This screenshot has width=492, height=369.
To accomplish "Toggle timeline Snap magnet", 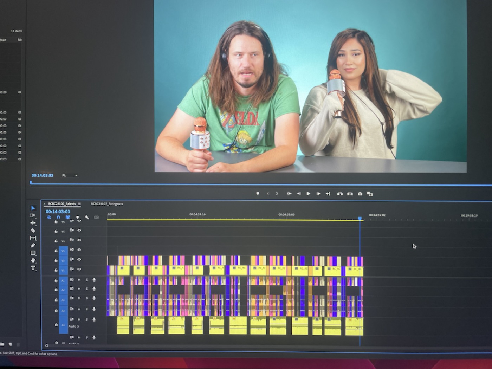I will point(58,218).
